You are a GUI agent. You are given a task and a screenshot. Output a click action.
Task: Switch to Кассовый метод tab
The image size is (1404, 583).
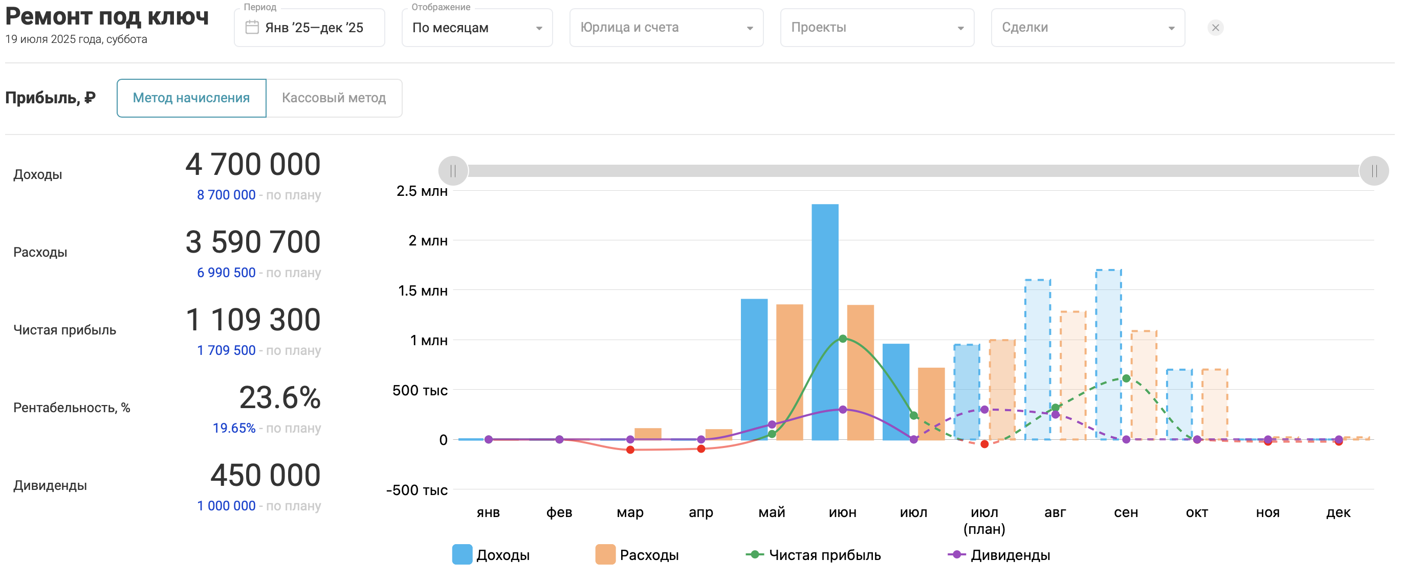(x=334, y=98)
